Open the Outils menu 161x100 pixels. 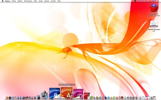tap(41, 1)
